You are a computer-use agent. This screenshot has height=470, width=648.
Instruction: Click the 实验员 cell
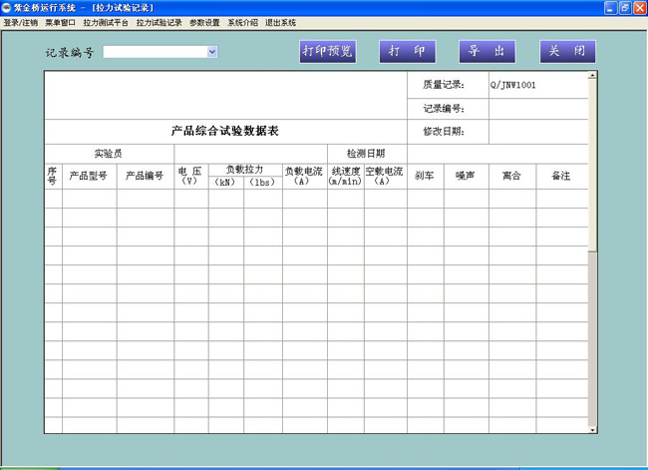tap(109, 154)
